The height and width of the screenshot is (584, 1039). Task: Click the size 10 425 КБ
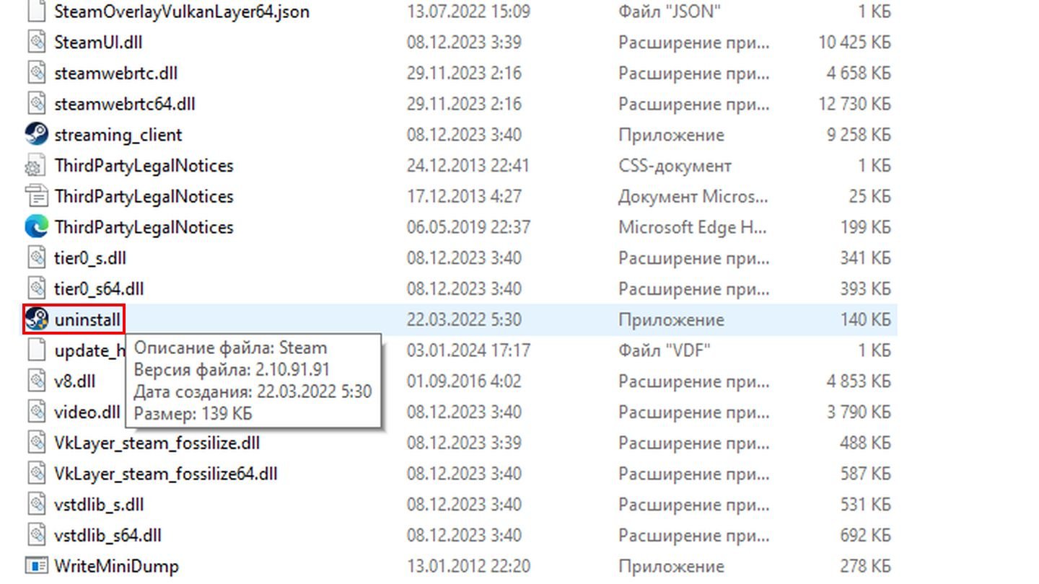854,43
